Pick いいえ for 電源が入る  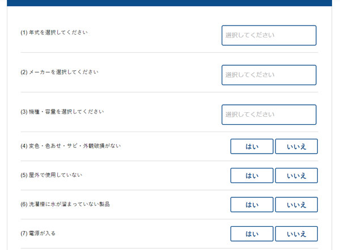[296, 234]
